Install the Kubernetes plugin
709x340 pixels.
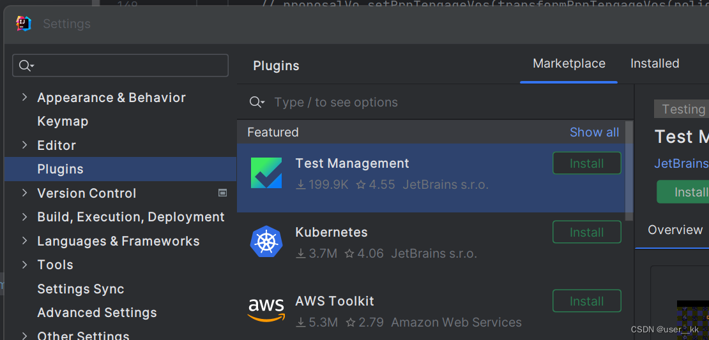click(x=586, y=232)
